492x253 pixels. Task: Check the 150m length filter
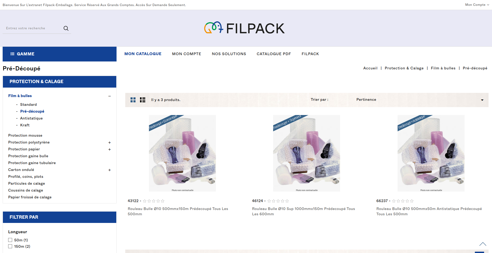point(10,246)
